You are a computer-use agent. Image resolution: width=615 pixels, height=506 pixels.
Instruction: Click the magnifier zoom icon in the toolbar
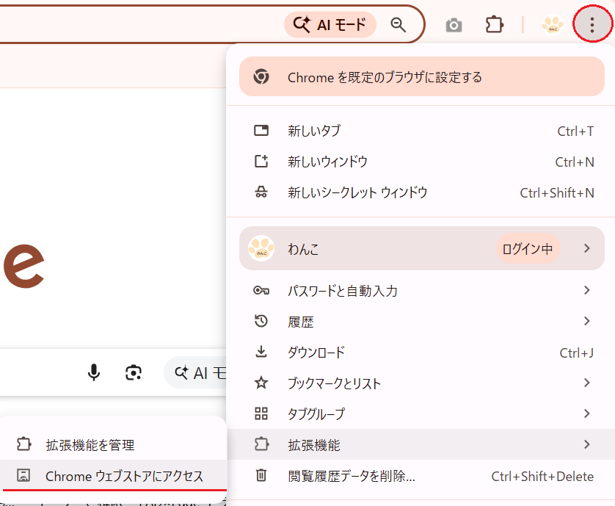(398, 24)
